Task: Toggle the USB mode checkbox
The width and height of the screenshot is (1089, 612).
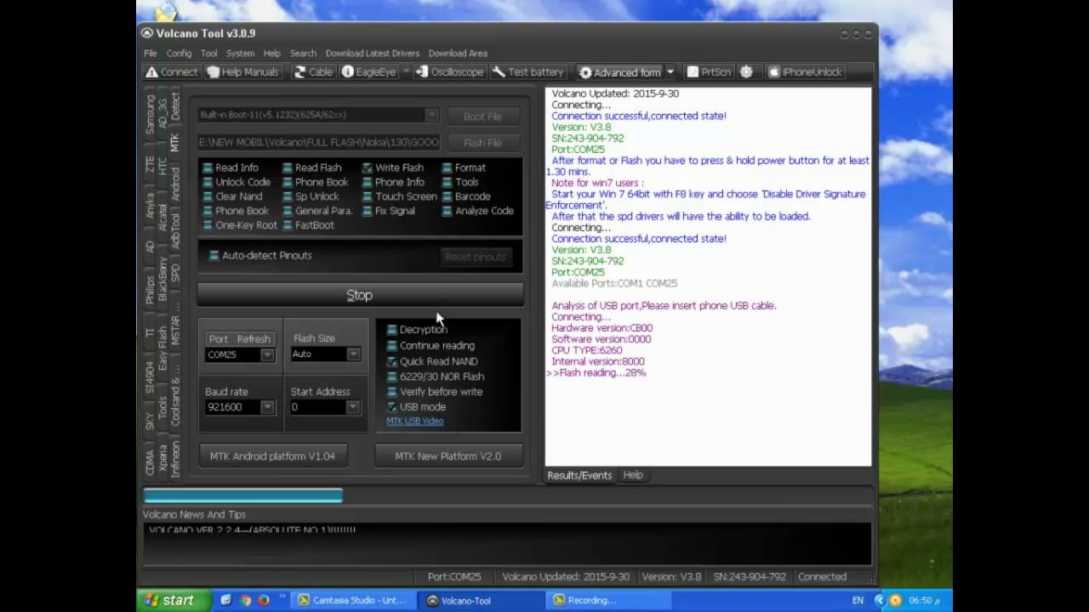Action: coord(391,407)
